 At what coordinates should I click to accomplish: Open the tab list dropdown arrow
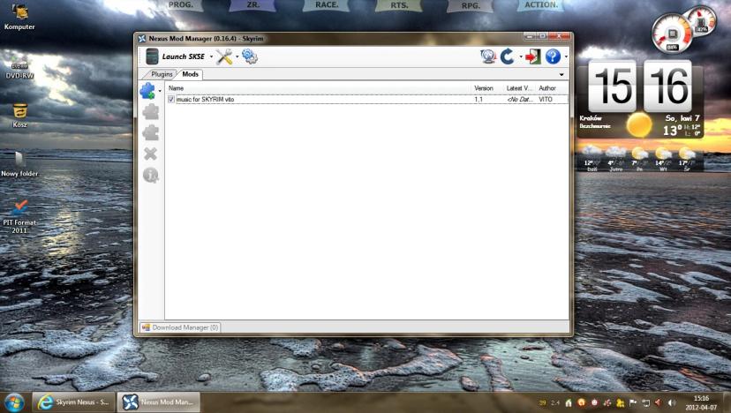point(561,75)
